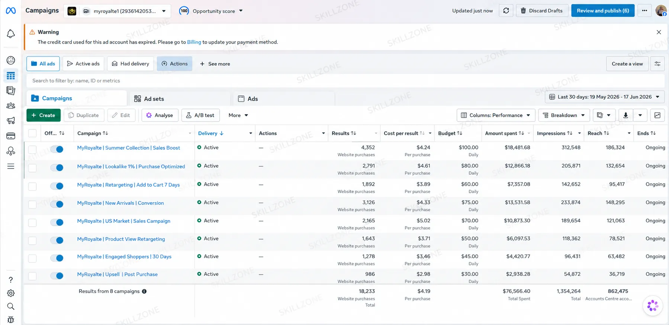Open the notifications bell

(11, 34)
